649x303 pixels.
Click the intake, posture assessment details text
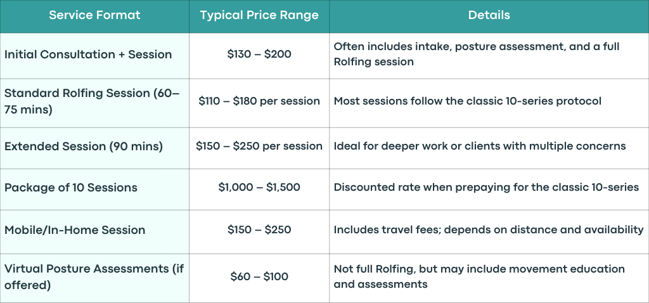click(x=477, y=55)
